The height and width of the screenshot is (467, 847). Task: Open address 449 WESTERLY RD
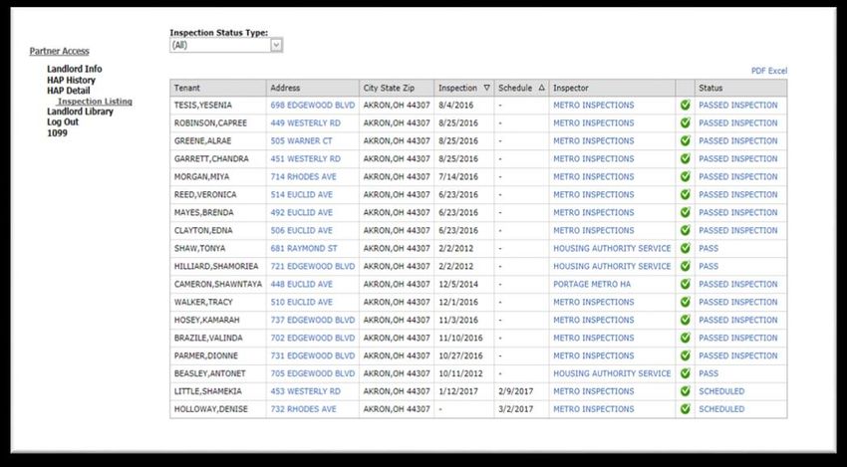(x=306, y=123)
